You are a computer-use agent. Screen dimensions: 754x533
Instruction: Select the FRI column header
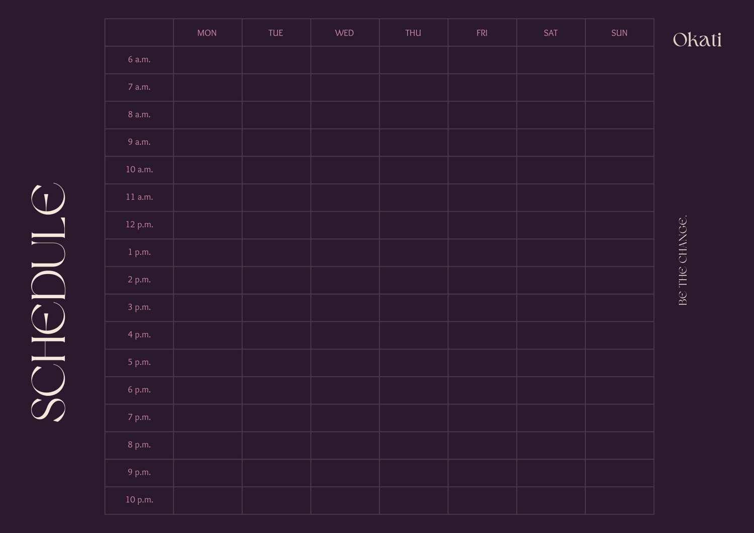[x=482, y=33]
